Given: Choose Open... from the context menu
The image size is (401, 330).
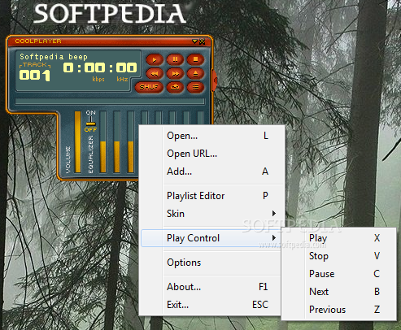Looking at the screenshot, I should (x=211, y=136).
